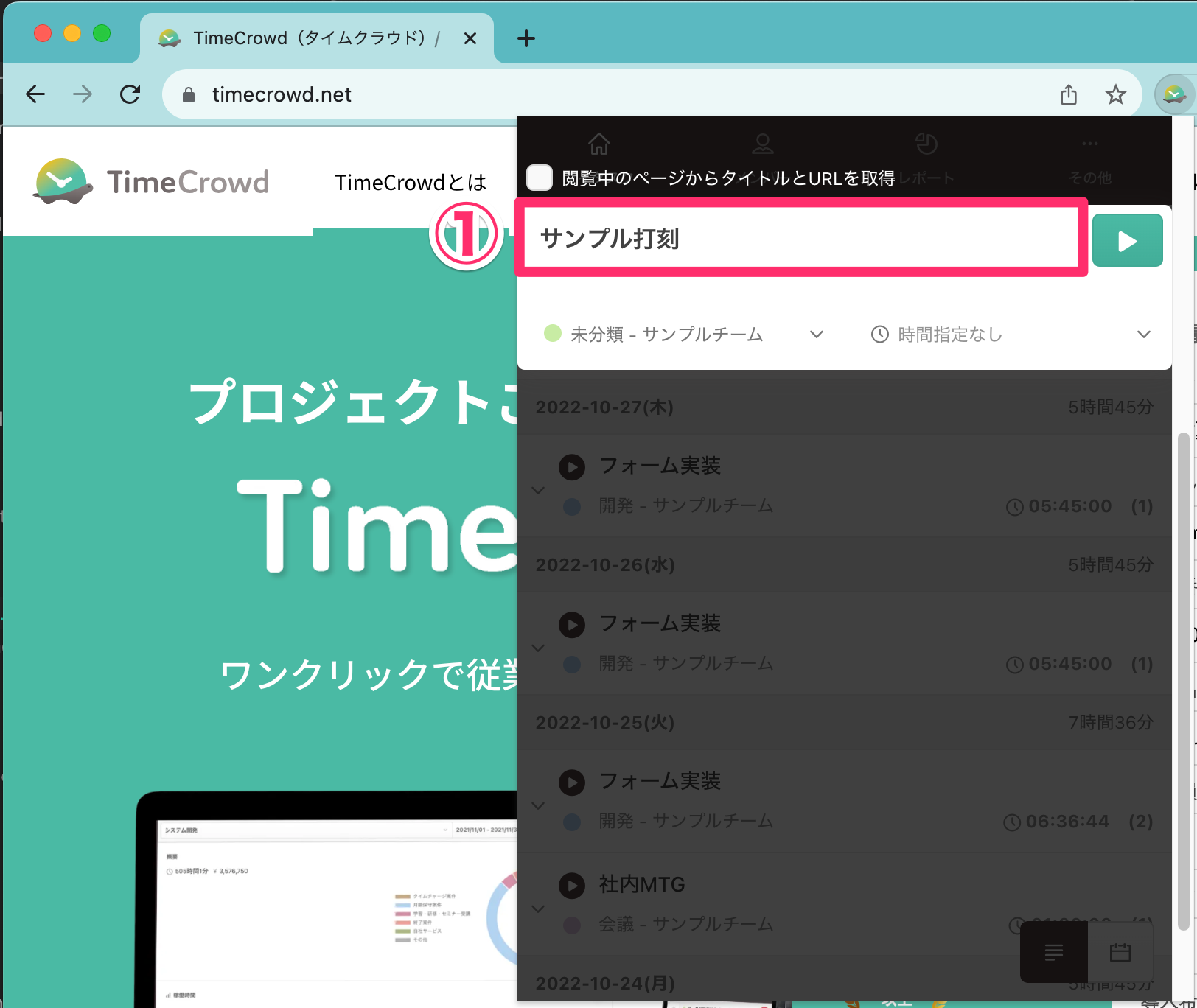Play the フォーム実装 task from October 27
Image resolution: width=1197 pixels, height=1008 pixels.
tap(572, 466)
